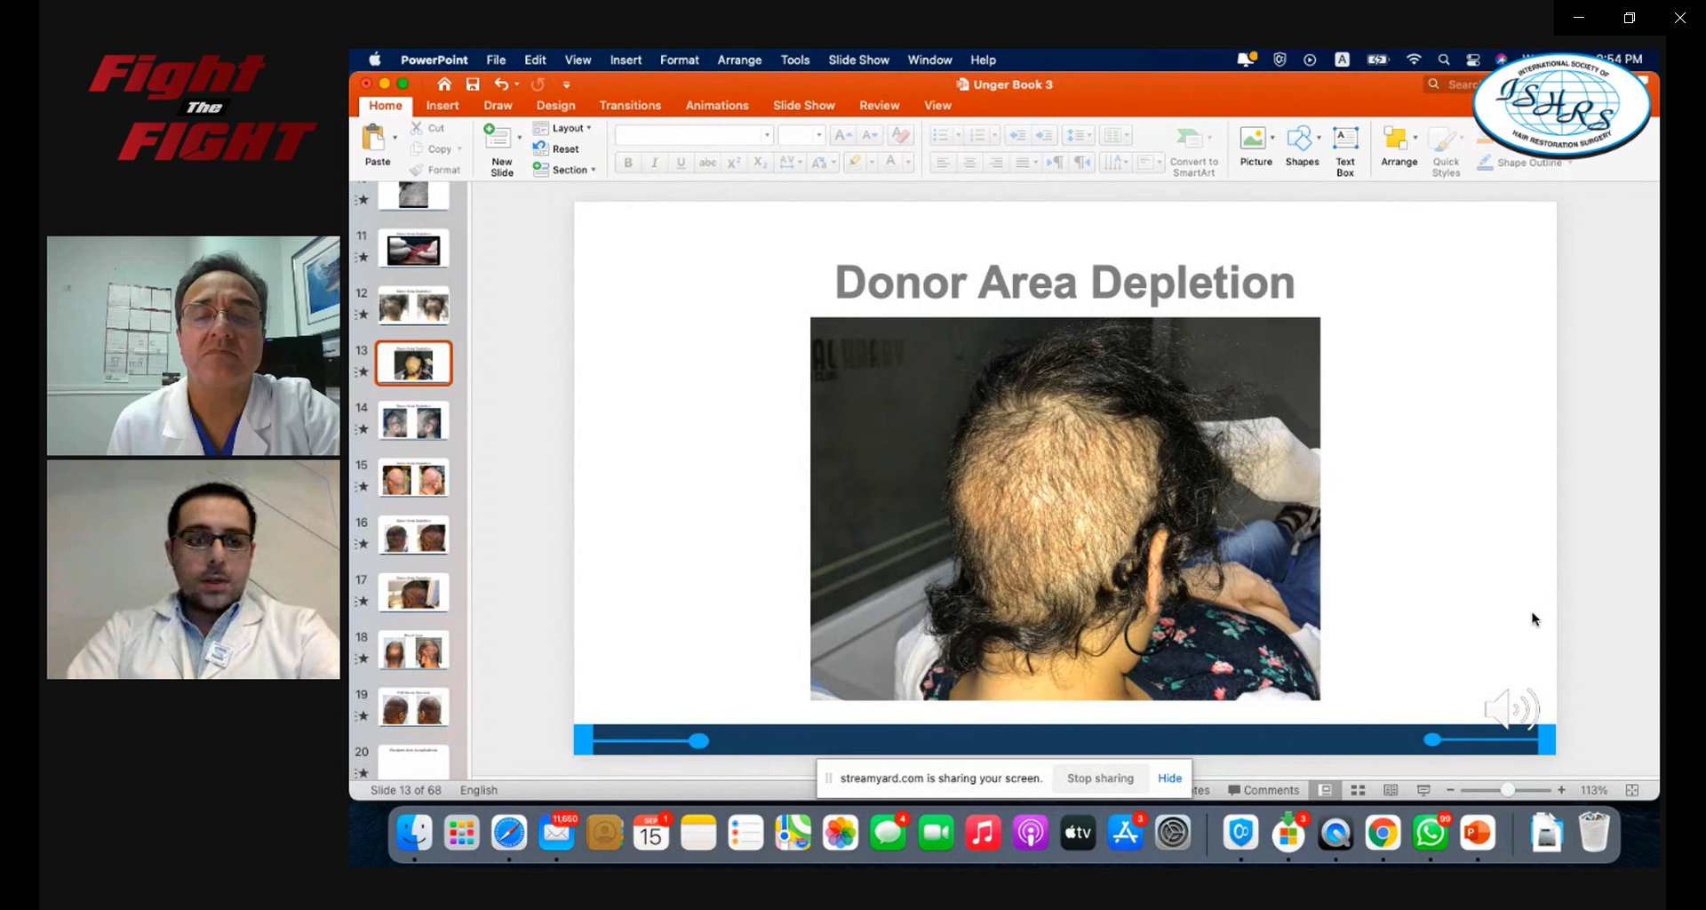Open the Tools menu in menu bar
The image size is (1706, 910).
coord(795,60)
